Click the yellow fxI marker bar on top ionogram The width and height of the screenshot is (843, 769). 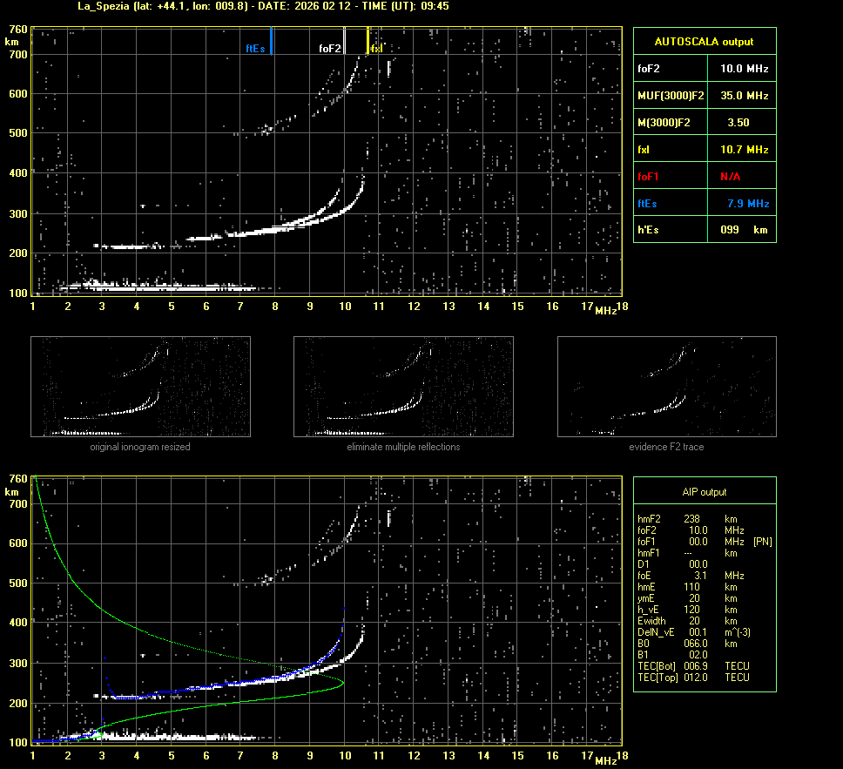point(368,41)
